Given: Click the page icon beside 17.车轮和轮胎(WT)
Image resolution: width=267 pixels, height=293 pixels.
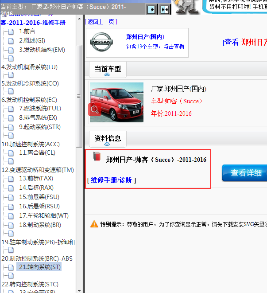Looking at the screenshot, I should coord(11,216).
